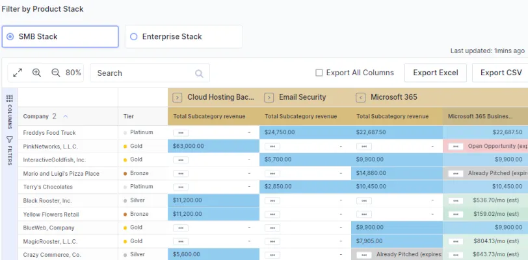
Task: Click the search magnifier icon
Action: coord(200,73)
